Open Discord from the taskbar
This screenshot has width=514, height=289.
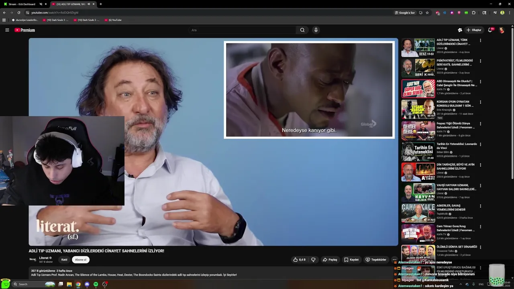click(87, 284)
